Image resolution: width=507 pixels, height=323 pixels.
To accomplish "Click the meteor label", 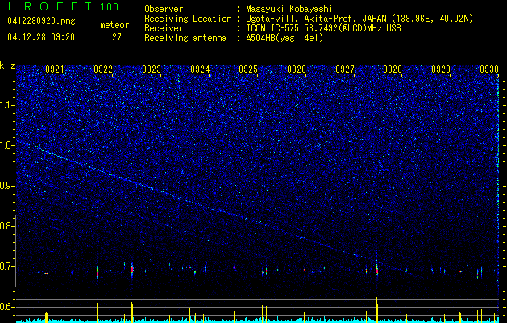I will (114, 25).
